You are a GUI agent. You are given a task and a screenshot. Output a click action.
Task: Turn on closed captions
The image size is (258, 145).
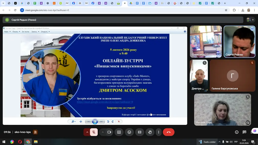pos(140,132)
